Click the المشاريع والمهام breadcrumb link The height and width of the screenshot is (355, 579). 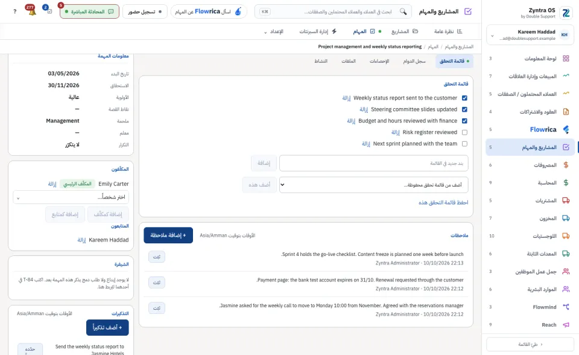coord(459,46)
